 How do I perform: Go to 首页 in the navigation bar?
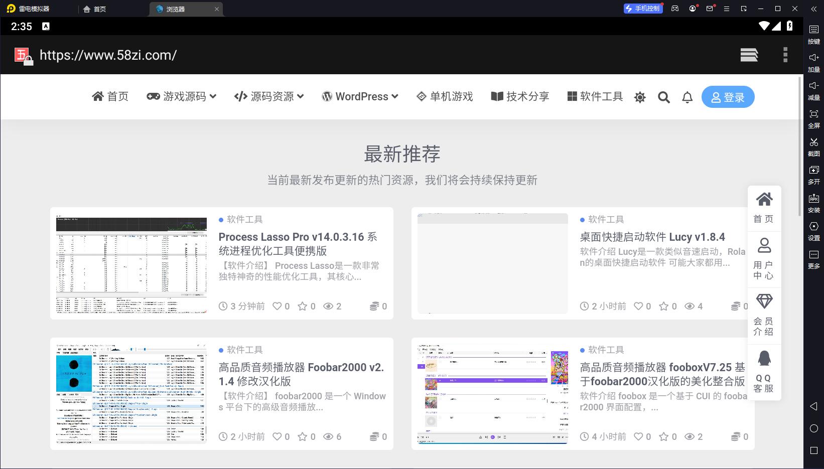coord(110,96)
